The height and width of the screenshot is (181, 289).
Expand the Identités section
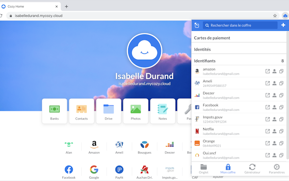[x=202, y=49]
